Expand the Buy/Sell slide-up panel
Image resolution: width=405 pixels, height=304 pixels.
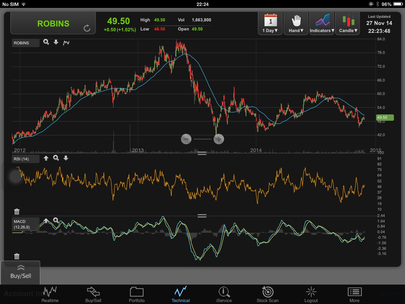click(x=21, y=272)
